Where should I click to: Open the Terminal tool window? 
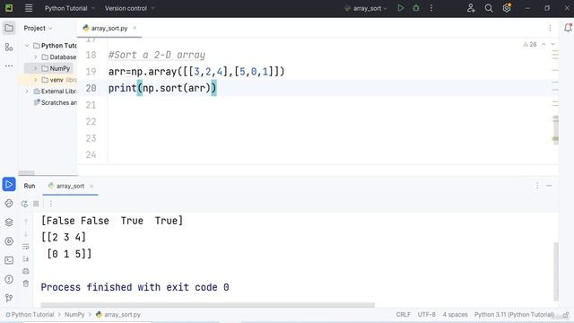(x=9, y=260)
